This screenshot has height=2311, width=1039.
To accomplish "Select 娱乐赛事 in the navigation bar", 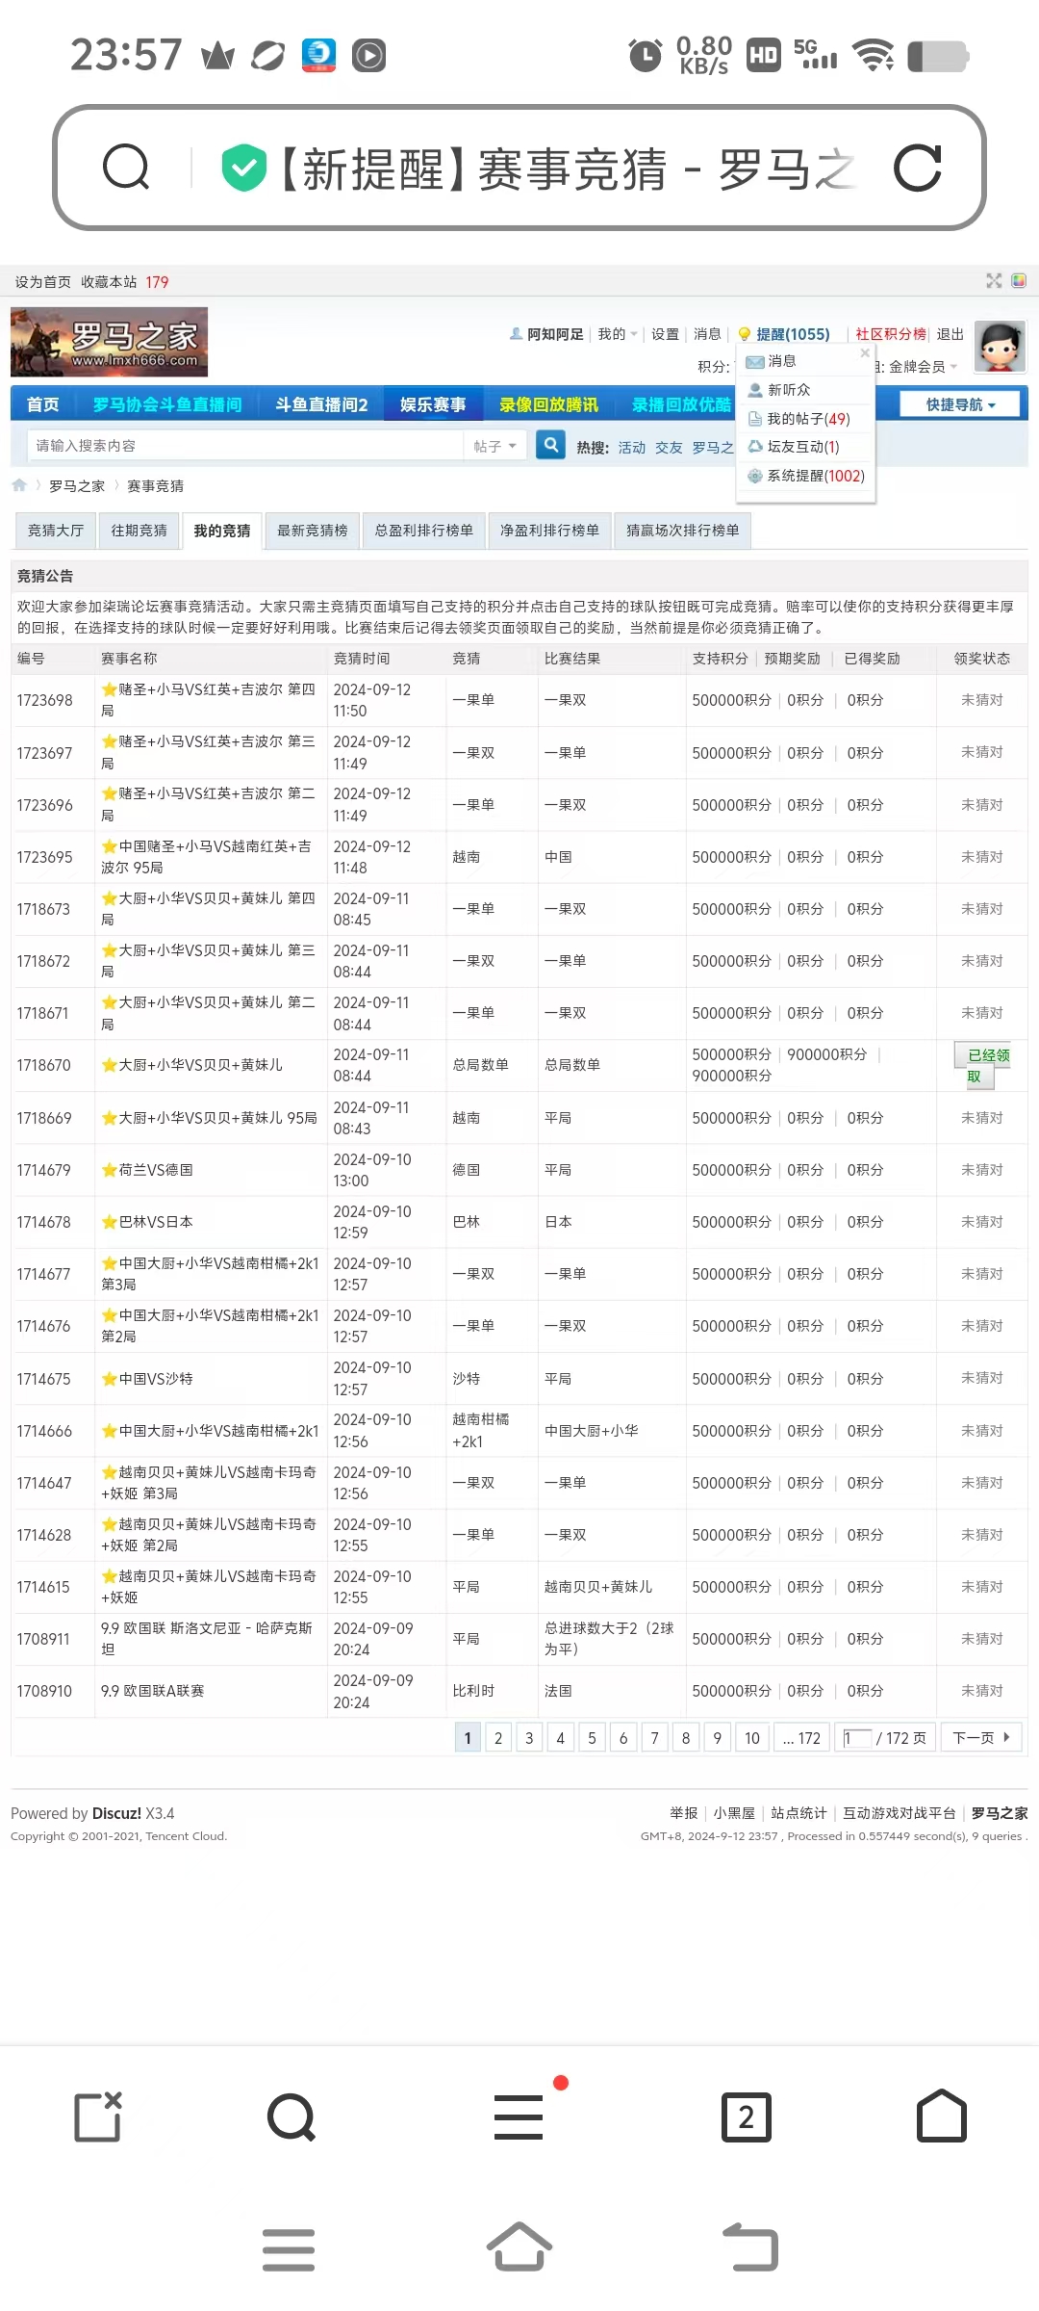I will pyautogui.click(x=433, y=404).
